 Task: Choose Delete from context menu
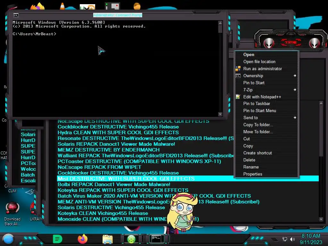coord(266,160)
